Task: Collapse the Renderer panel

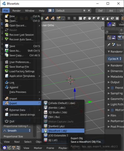Action: coord(115,52)
